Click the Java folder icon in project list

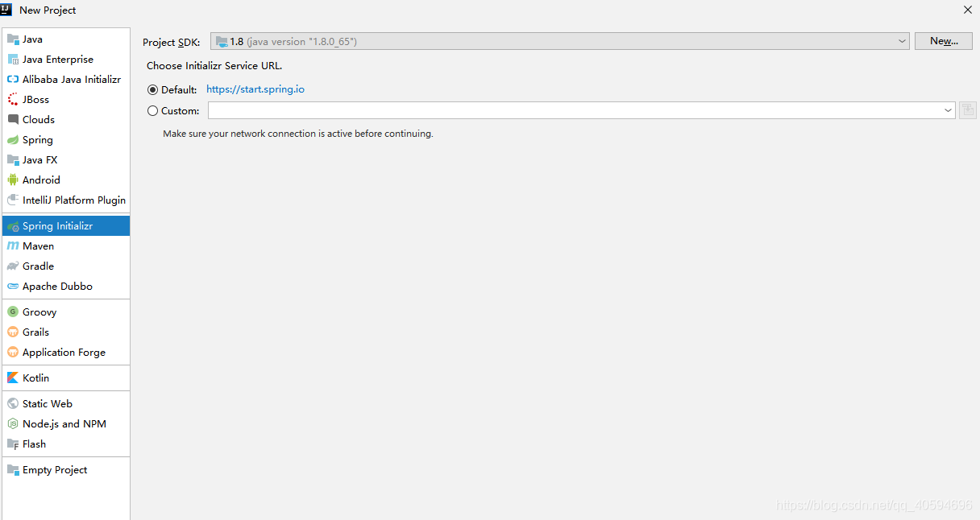tap(13, 39)
